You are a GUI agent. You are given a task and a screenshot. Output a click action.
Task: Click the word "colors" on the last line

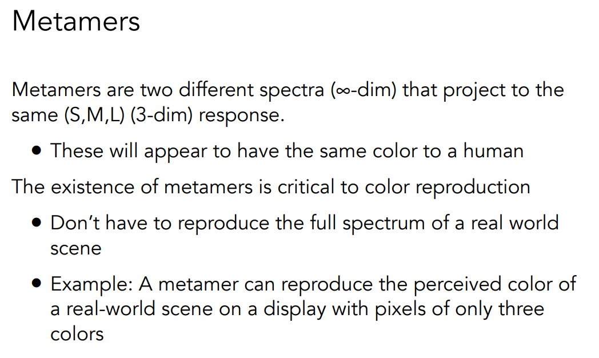[x=77, y=333]
